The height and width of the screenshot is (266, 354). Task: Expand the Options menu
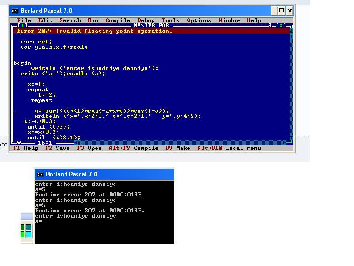point(199,20)
